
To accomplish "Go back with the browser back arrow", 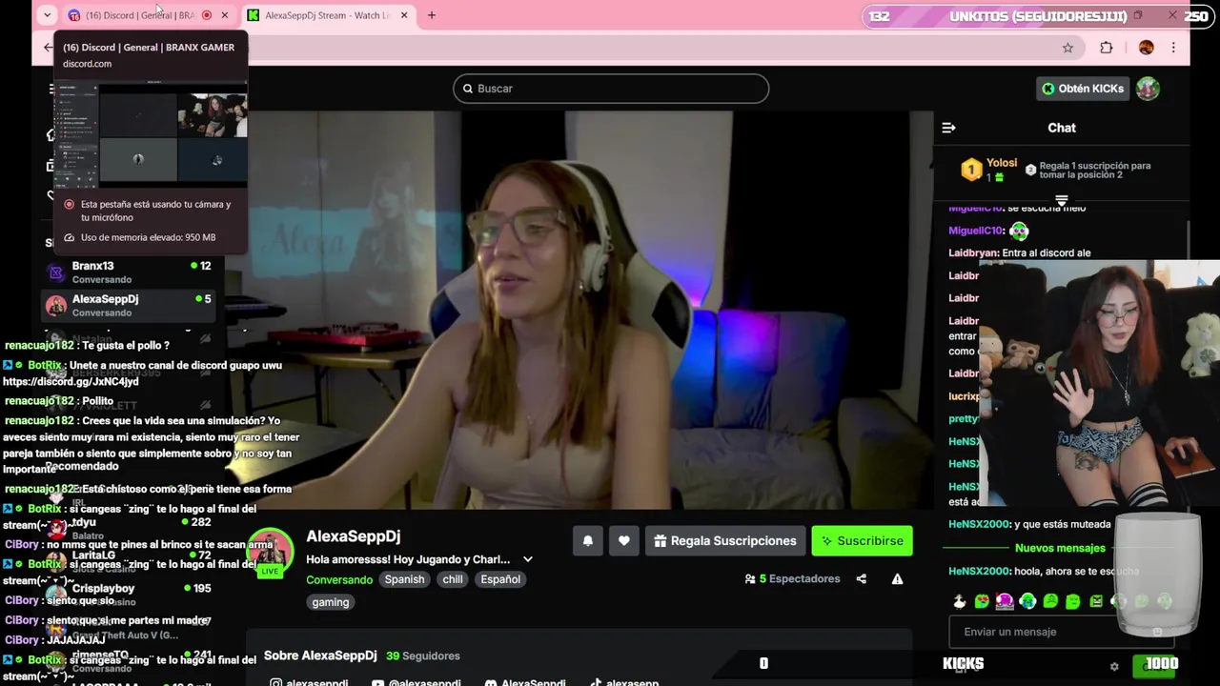I will pyautogui.click(x=49, y=48).
